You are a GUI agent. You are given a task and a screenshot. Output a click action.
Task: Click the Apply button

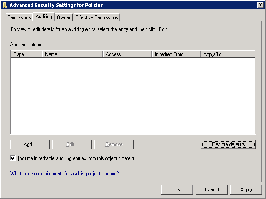coord(246,190)
